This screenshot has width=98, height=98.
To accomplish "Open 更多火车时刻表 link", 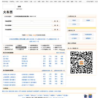I will pyautogui.click(x=60, y=53).
